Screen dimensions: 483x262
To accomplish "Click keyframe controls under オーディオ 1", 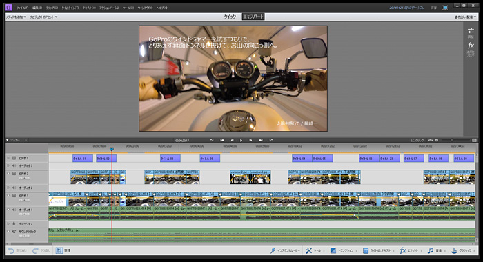I will tap(24, 214).
